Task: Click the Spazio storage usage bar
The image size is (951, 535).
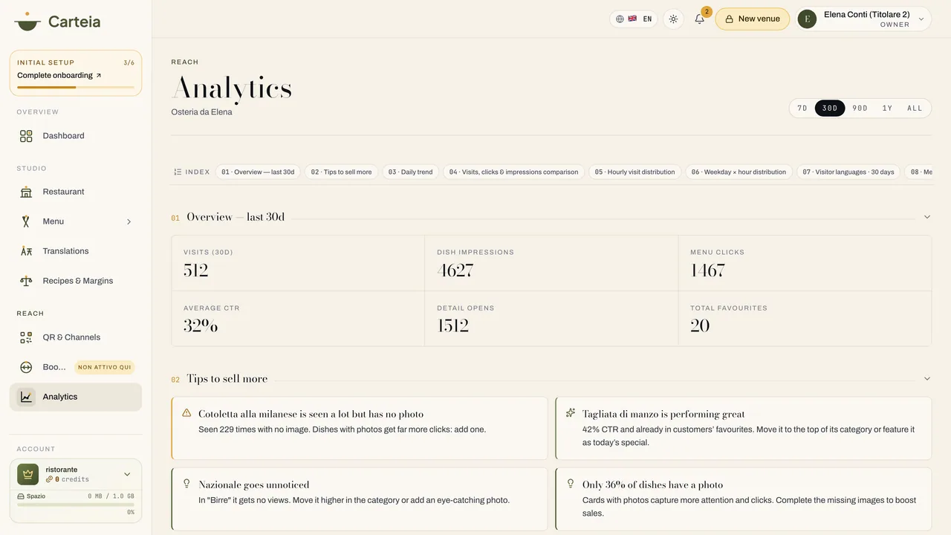Action: click(76, 505)
